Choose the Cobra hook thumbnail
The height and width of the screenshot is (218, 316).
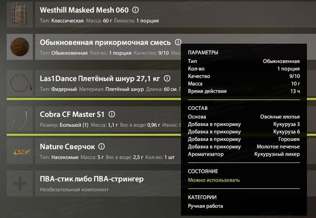(20, 119)
